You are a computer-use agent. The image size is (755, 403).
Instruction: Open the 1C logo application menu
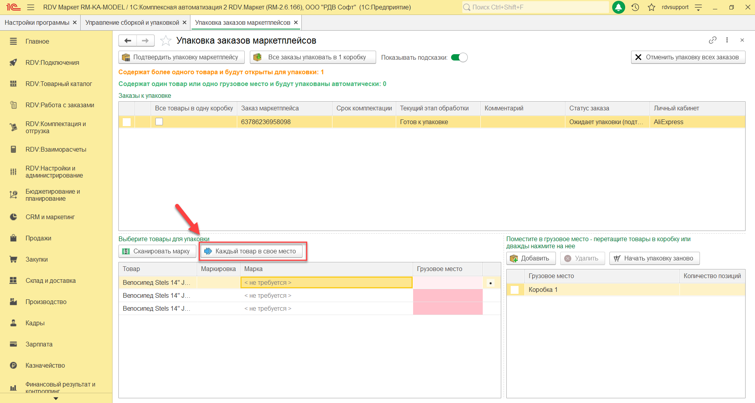[13, 7]
